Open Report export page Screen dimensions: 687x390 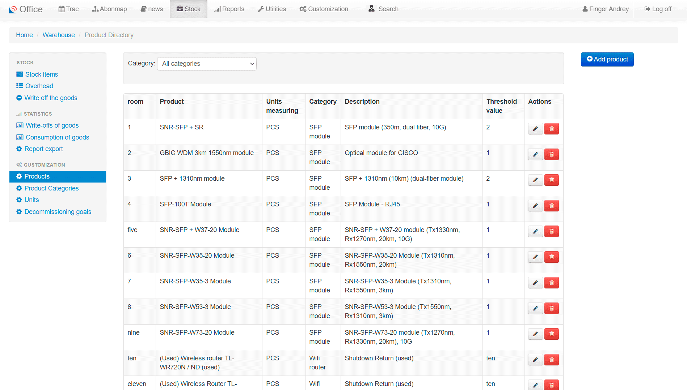click(40, 149)
